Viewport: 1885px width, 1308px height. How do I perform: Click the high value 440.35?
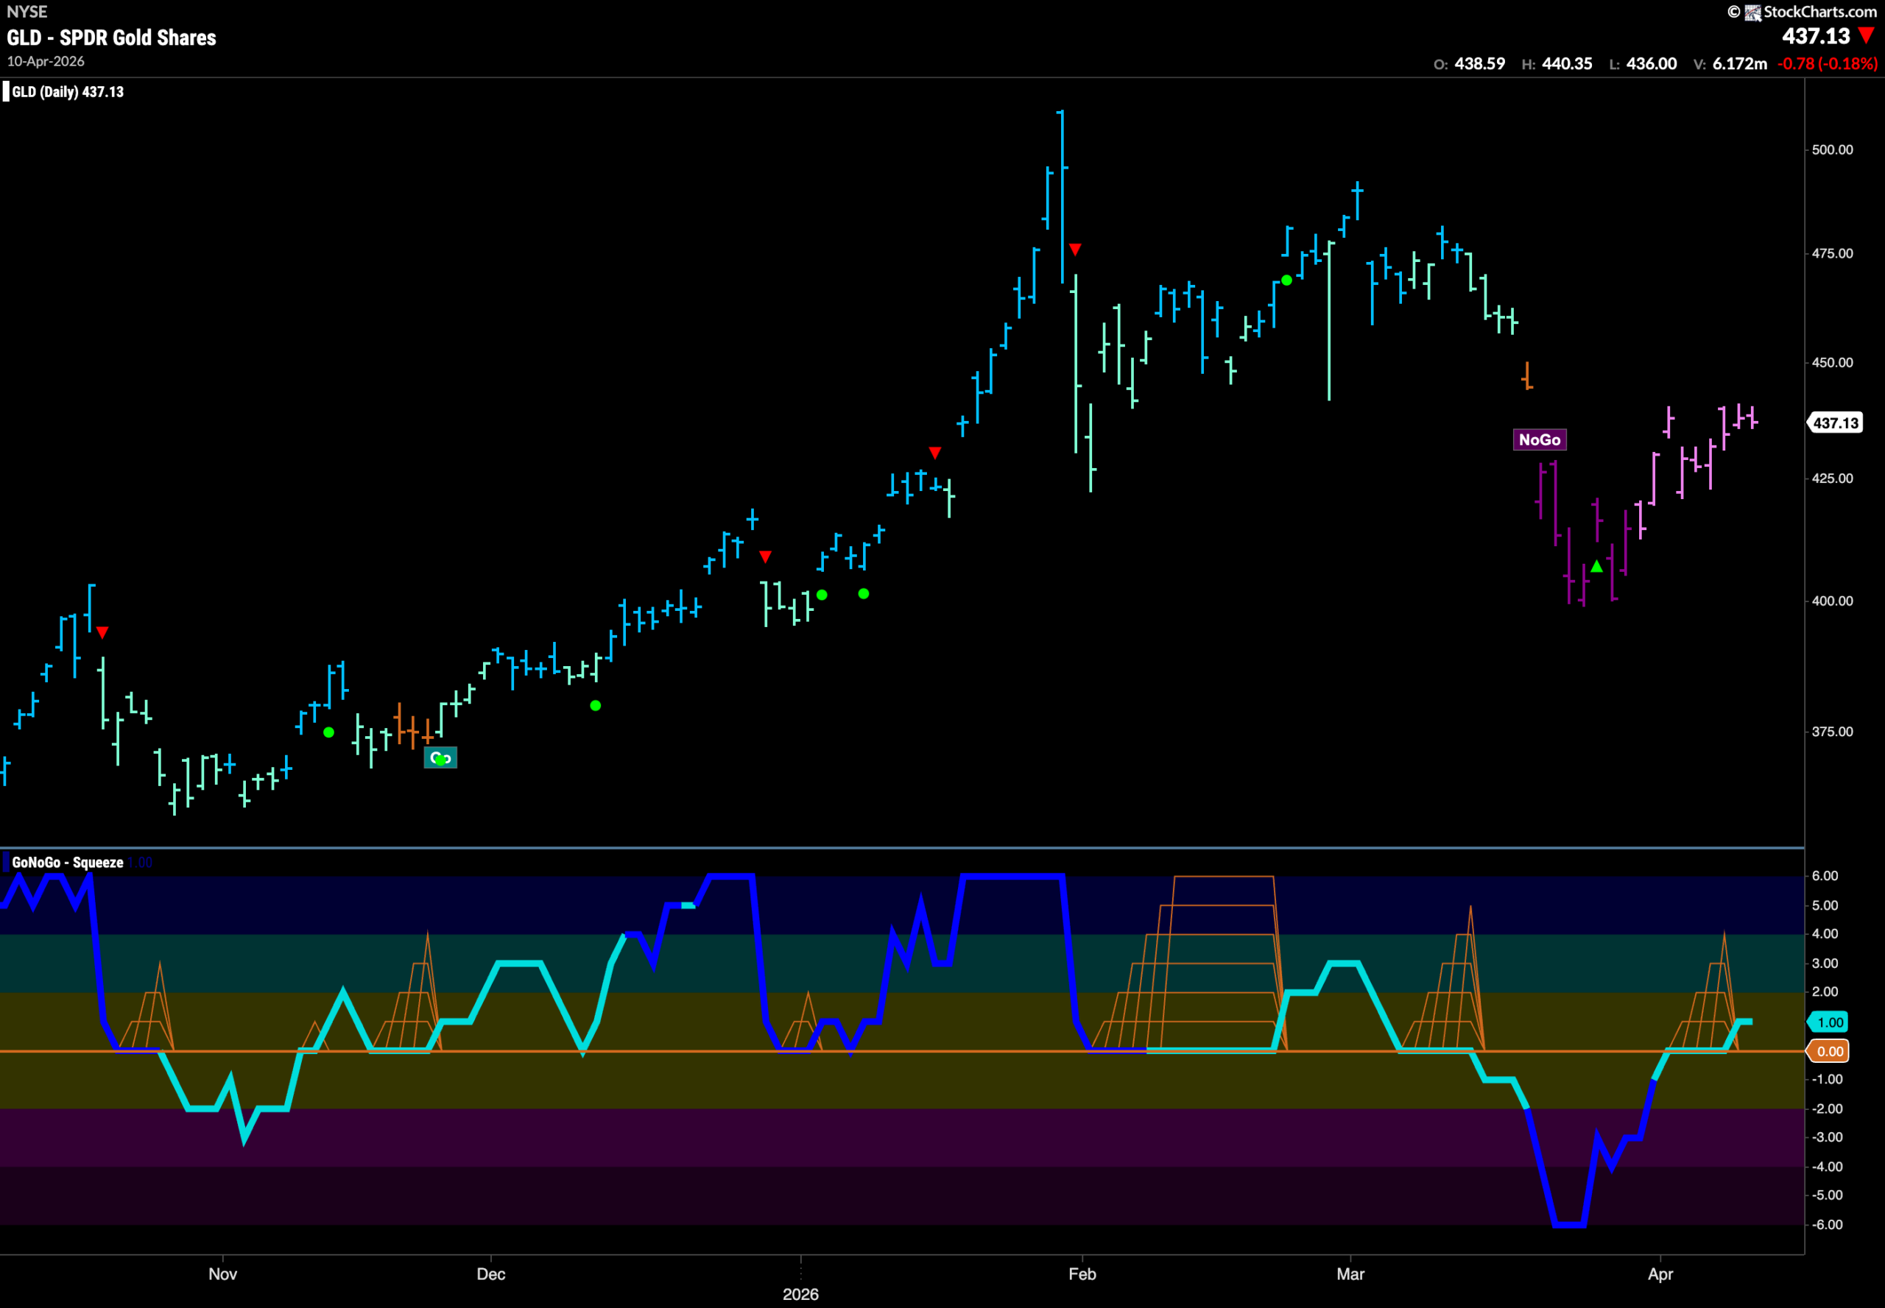(1567, 64)
